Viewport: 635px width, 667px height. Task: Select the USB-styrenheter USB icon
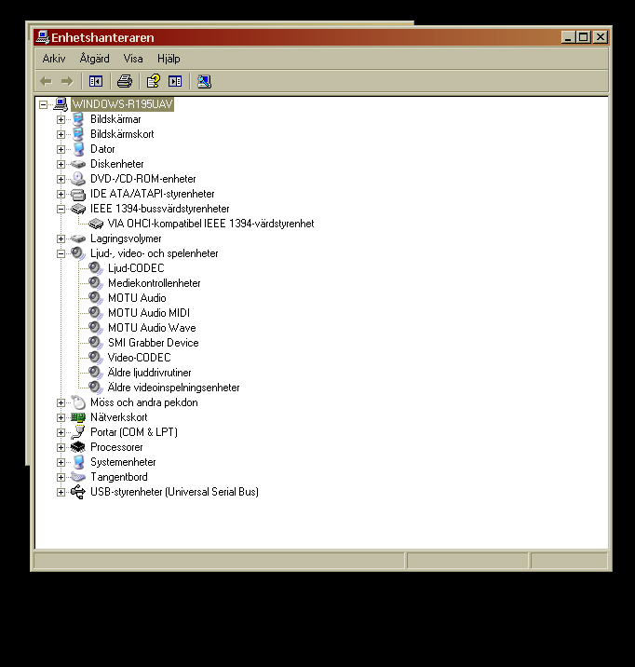tap(78, 492)
